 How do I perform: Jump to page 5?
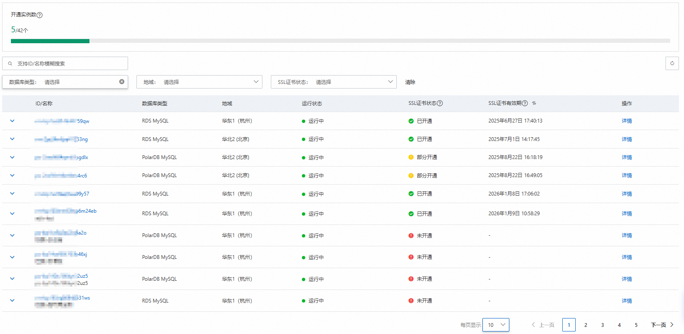[x=636, y=325]
